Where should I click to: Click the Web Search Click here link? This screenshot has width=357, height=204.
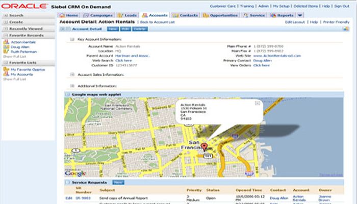coord(123,60)
